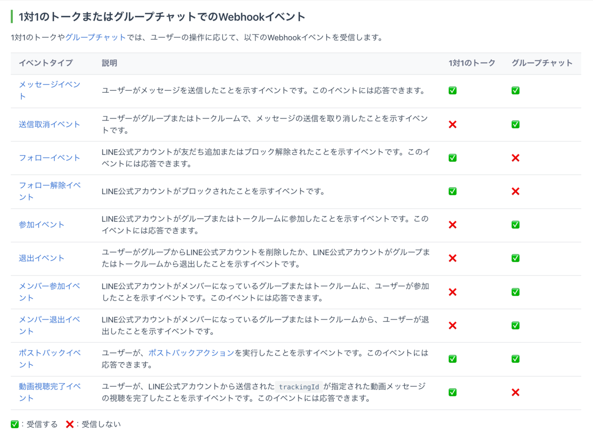Open the メンバー退出イベント link

(x=49, y=325)
